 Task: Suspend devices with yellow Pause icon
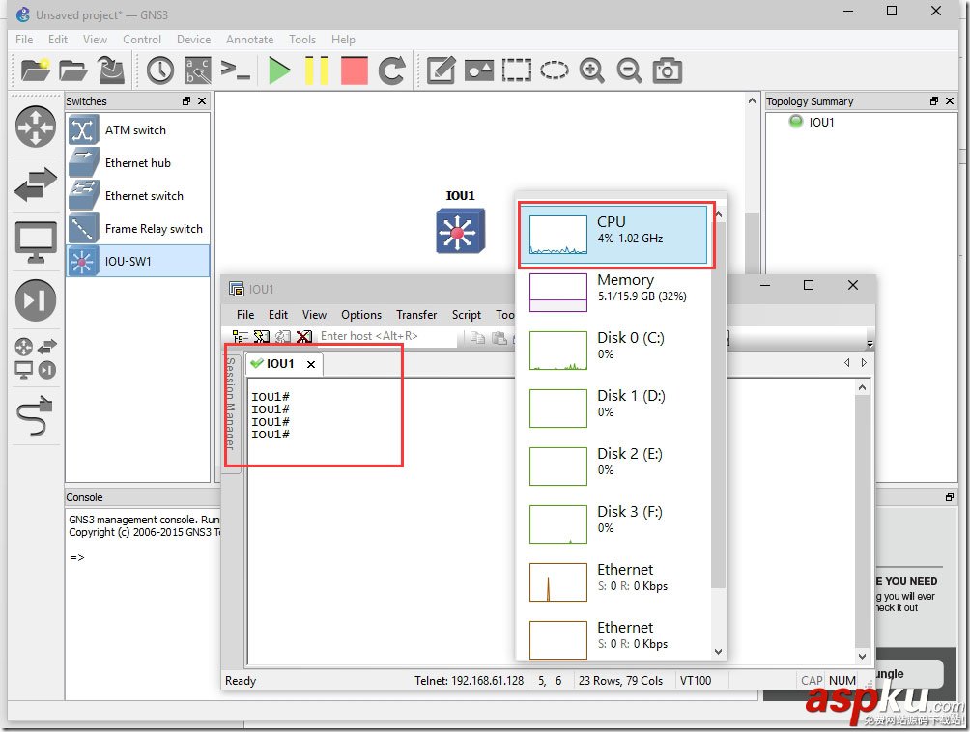[x=317, y=70]
